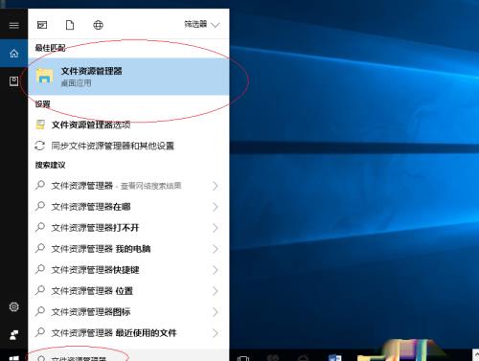Select suggestion 文件资源管理器图标

[x=128, y=312]
